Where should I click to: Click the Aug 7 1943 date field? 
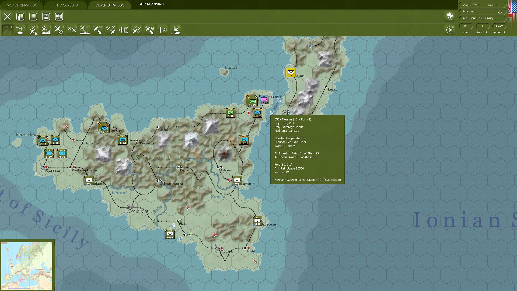[471, 5]
